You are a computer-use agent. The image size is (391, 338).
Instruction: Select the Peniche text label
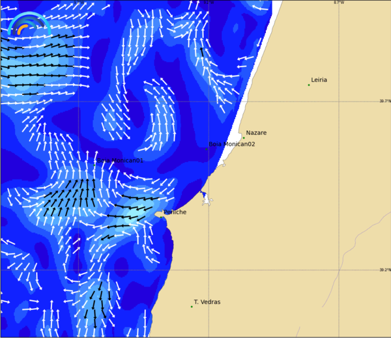(x=175, y=212)
